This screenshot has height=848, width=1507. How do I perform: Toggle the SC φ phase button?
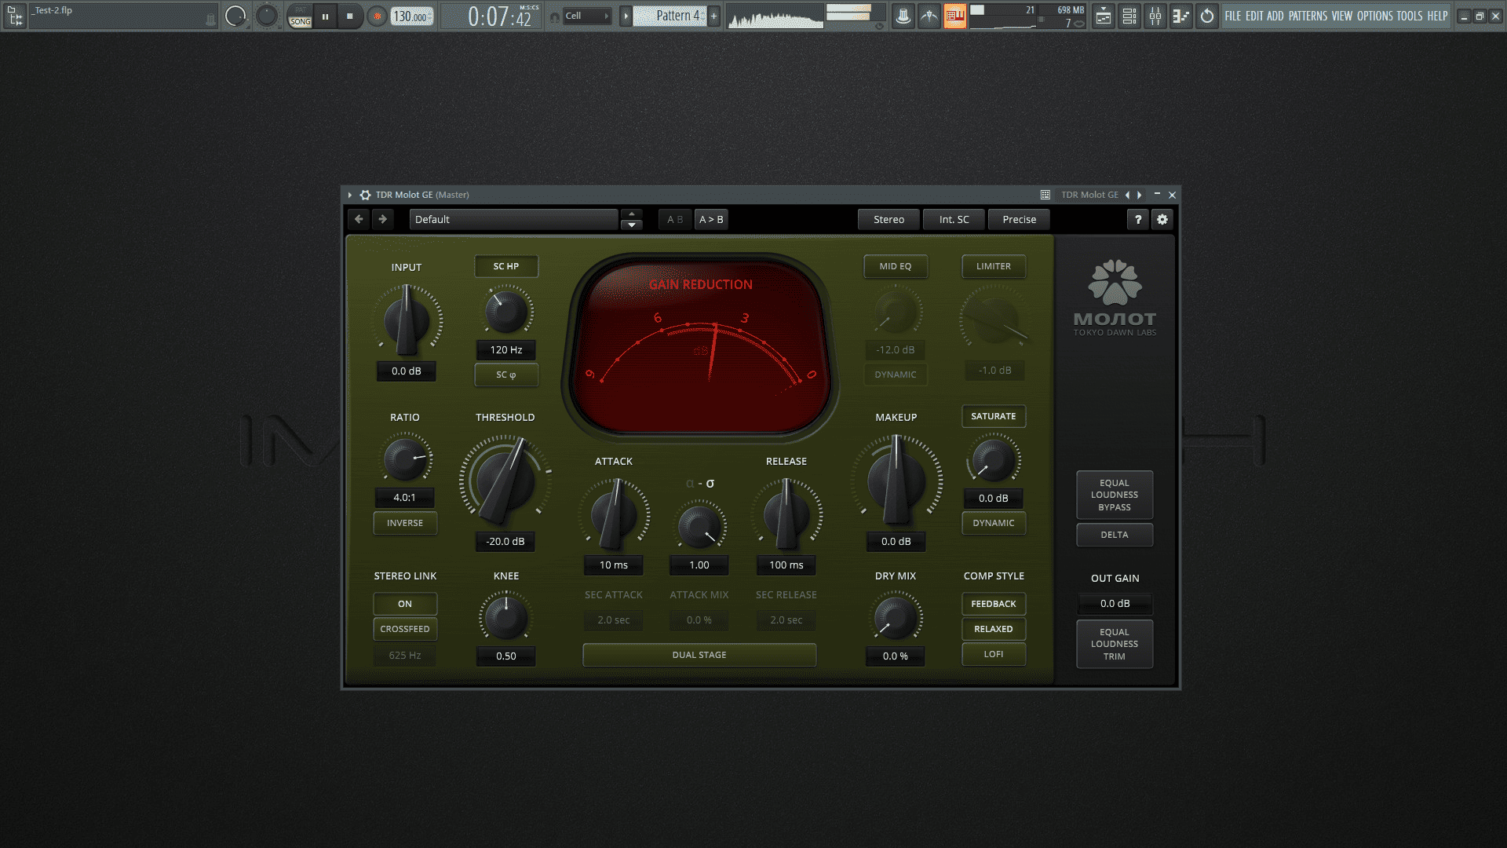(506, 375)
